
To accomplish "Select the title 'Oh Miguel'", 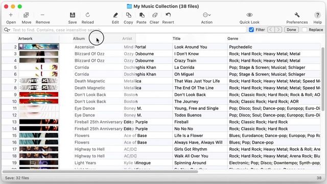I will [x=184, y=74].
